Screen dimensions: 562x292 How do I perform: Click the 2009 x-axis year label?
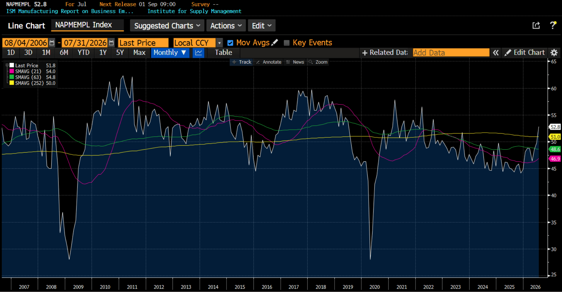pyautogui.click(x=78, y=287)
